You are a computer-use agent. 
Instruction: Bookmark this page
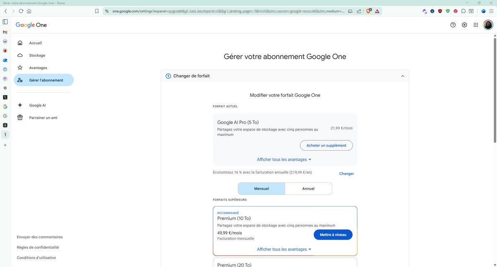(x=97, y=11)
